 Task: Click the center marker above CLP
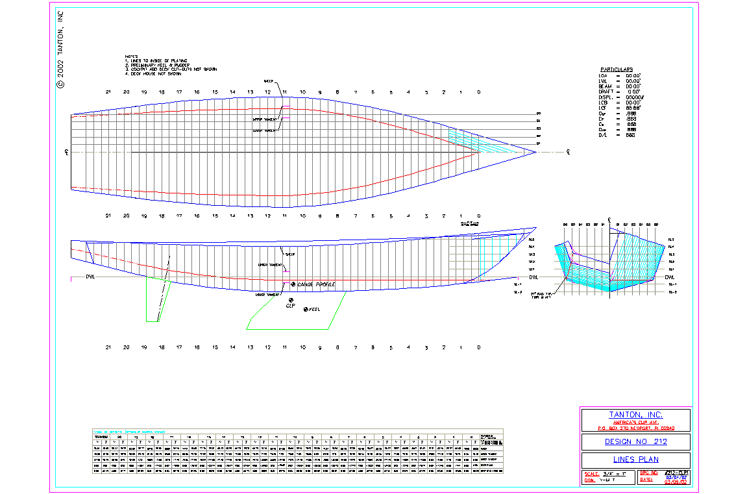pos(291,300)
